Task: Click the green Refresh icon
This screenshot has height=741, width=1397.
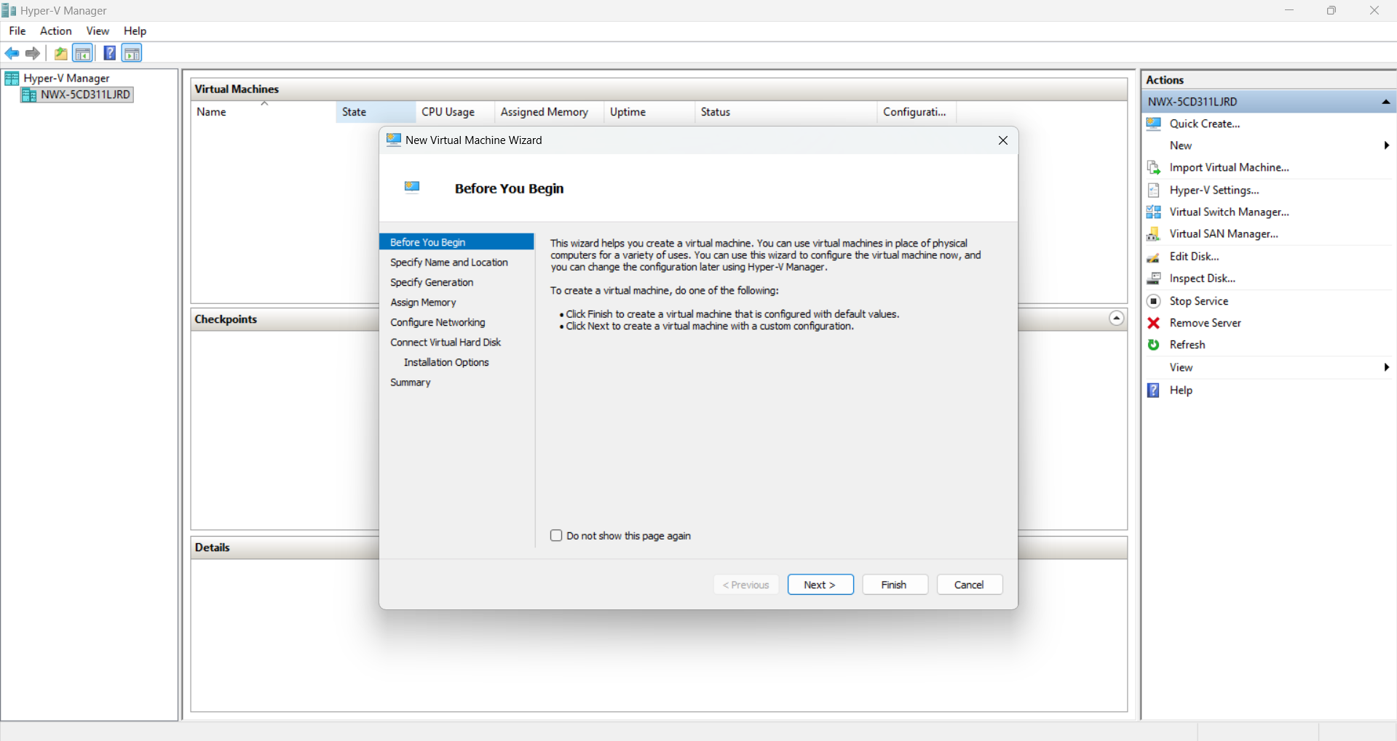Action: pos(1153,345)
